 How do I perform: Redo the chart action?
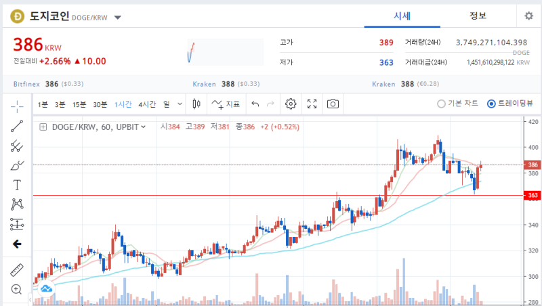(x=270, y=104)
